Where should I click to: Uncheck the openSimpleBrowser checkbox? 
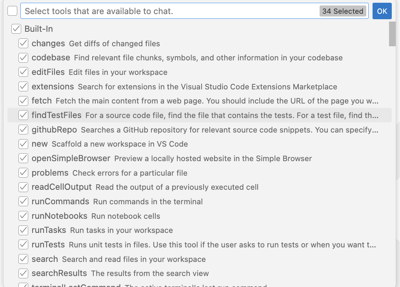click(23, 158)
